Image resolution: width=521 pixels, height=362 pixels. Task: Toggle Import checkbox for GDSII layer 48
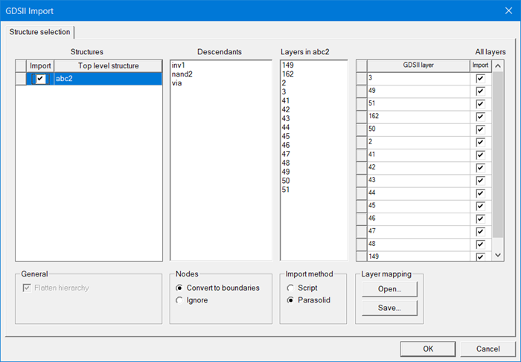480,245
